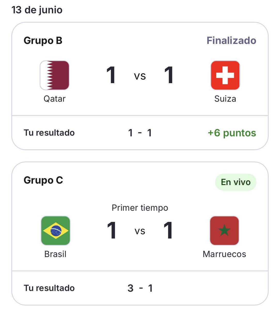Tap the Qatar flag icon
The image size is (280, 310).
[x=55, y=75]
